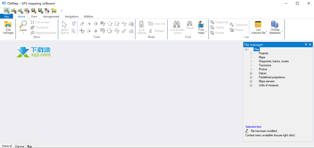Expand the Units of measure node
The image size is (314, 148).
[251, 85]
